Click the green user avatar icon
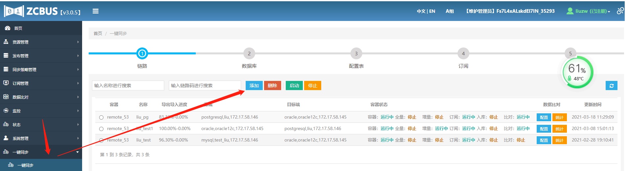This screenshot has height=171, width=627. pos(570,11)
